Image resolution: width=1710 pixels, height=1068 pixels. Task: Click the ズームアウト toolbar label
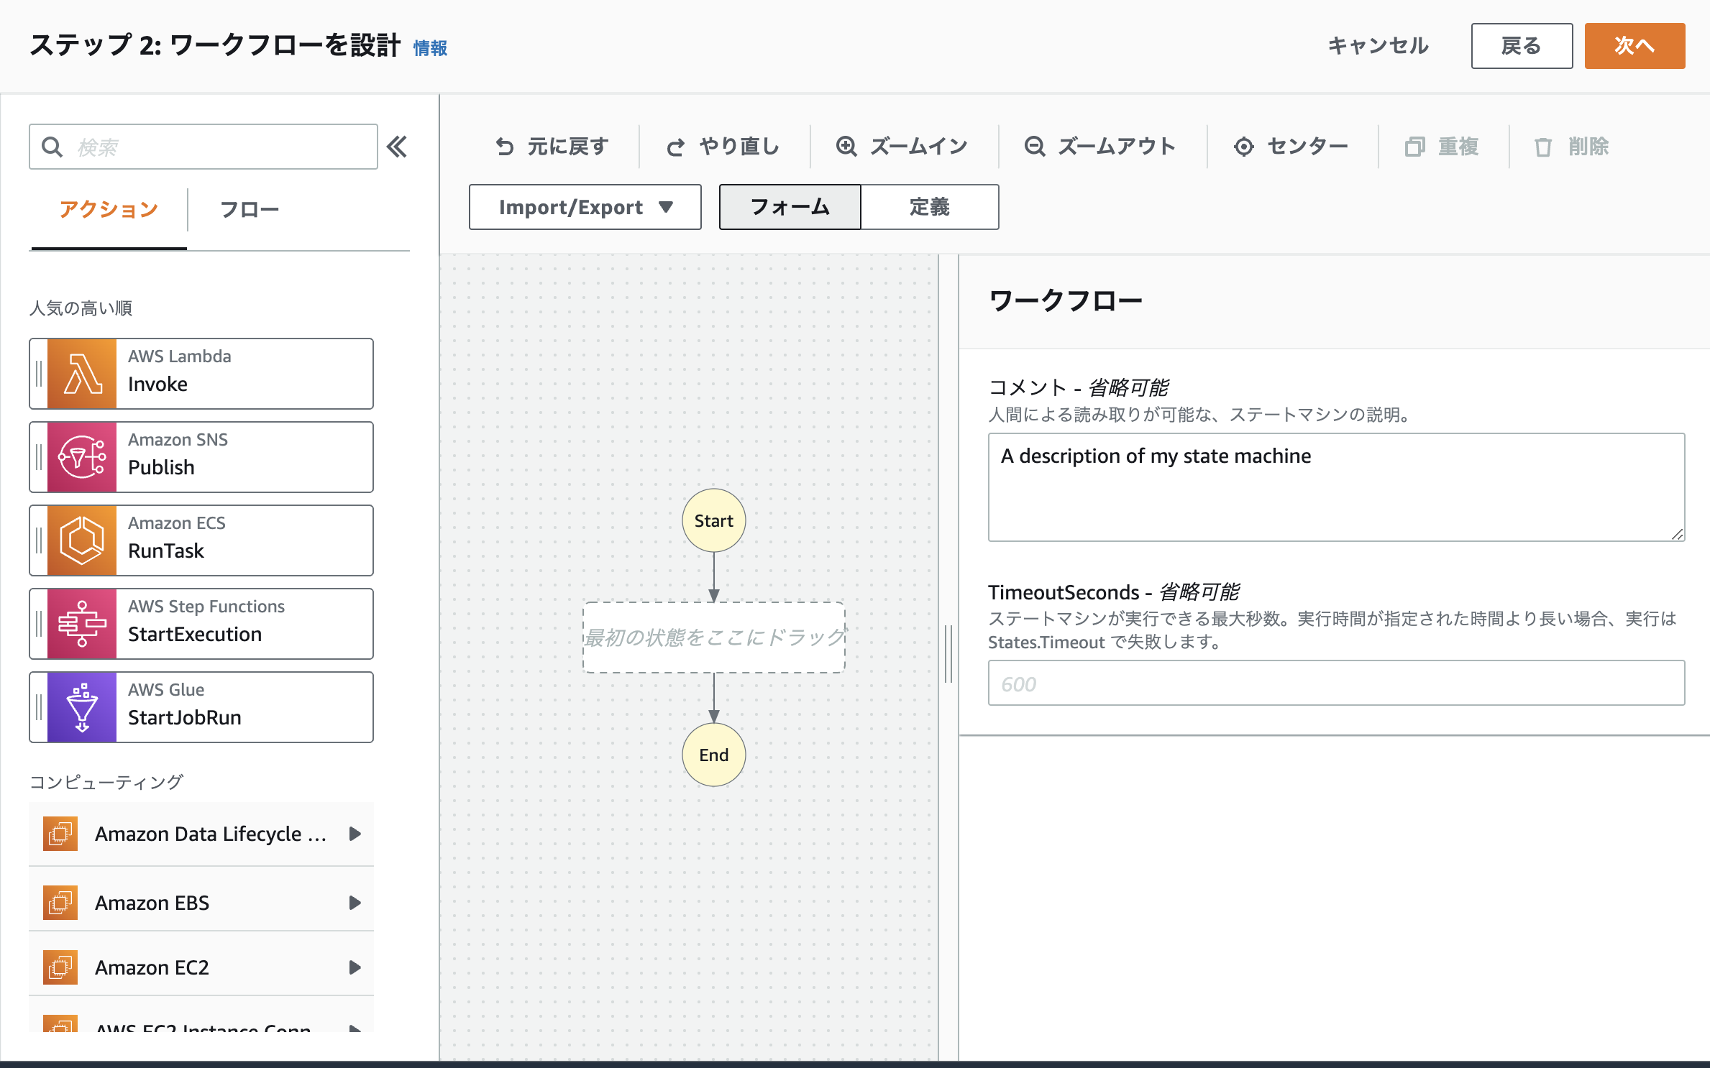1117,147
